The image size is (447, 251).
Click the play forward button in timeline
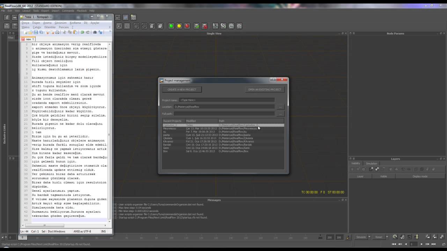coord(422,244)
